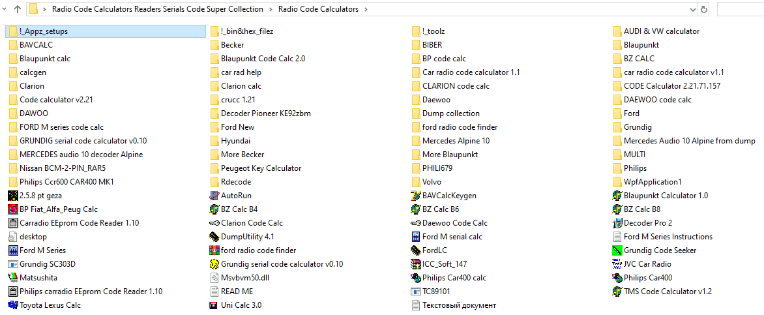
Task: Select the Grundig SC303D icon
Action: (x=13, y=263)
